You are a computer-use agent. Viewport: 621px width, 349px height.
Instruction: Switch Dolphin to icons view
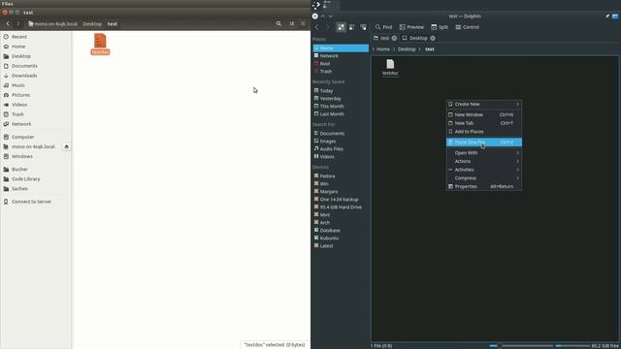point(341,27)
